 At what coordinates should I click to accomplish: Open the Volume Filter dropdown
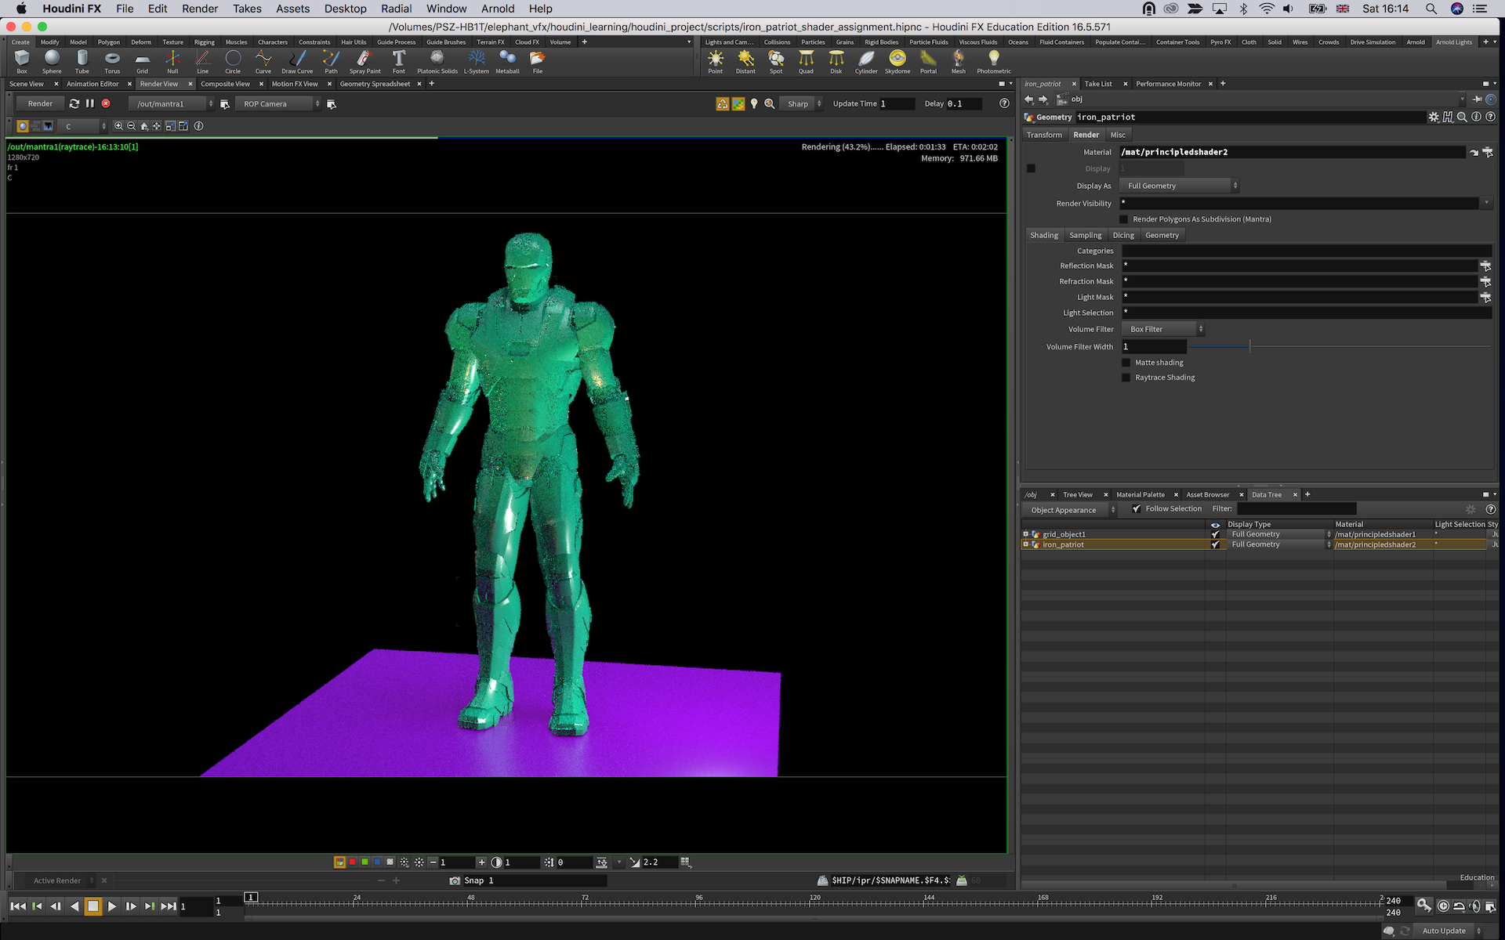(x=1162, y=328)
